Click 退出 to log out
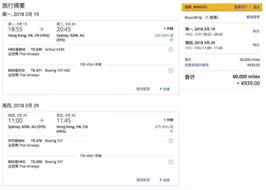The image size is (266, 190). pyautogui.click(x=256, y=7)
